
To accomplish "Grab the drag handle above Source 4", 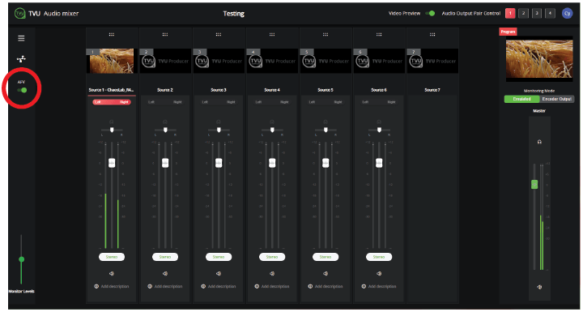I will click(272, 35).
